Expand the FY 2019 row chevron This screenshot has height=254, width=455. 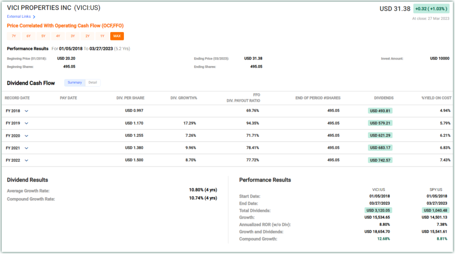(26, 123)
